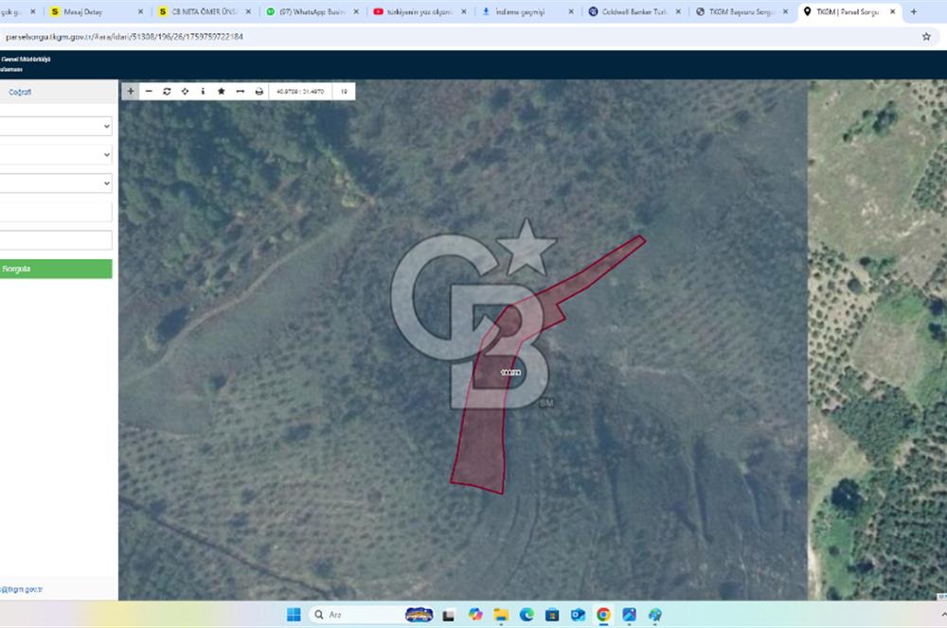This screenshot has width=947, height=628.
Task: Open the third dropdown in the query panel
Action: pyautogui.click(x=56, y=183)
